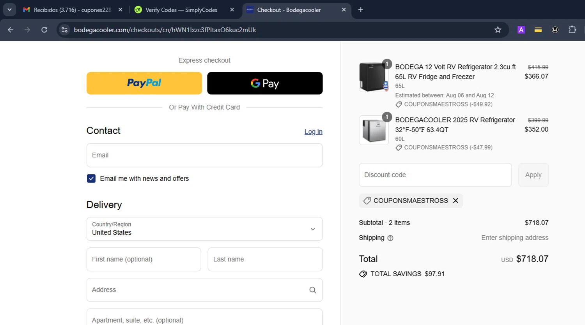Uncheck Email me with news and offers
The width and height of the screenshot is (585, 325).
pyautogui.click(x=91, y=178)
